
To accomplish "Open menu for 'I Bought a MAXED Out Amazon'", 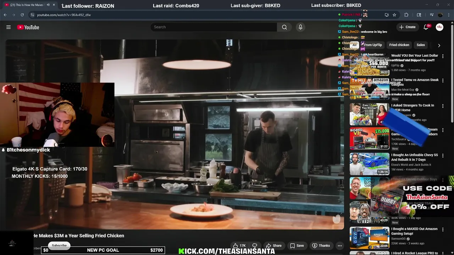I will click(443, 229).
